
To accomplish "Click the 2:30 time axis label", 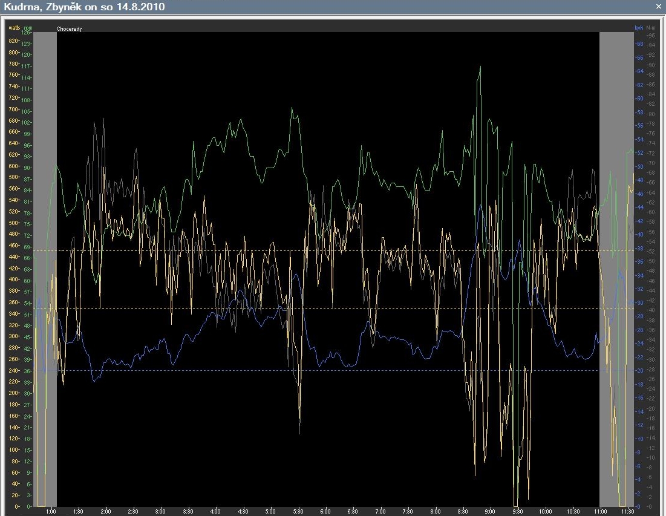I will pos(133,511).
